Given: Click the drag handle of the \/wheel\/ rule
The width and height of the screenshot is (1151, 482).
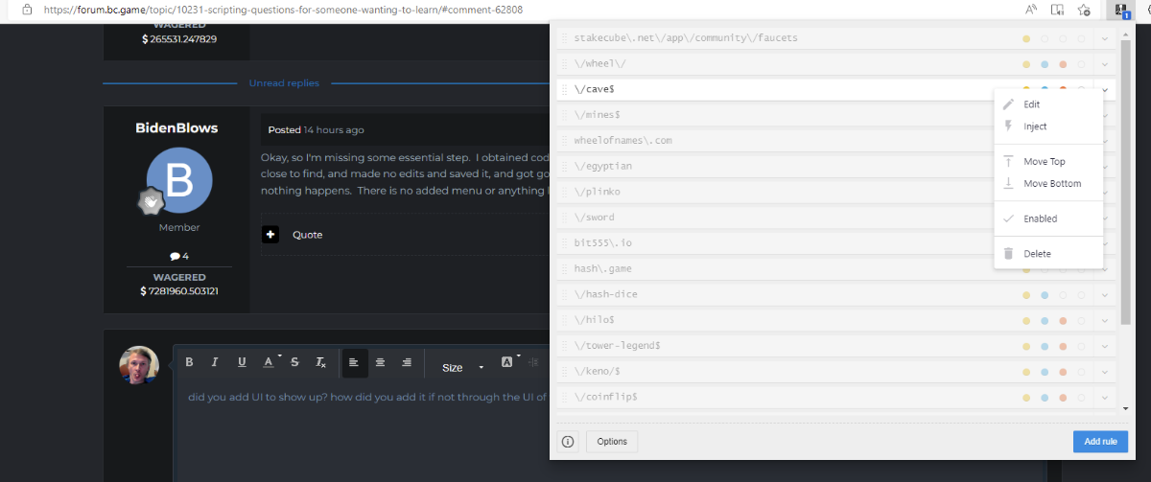Looking at the screenshot, I should (564, 64).
